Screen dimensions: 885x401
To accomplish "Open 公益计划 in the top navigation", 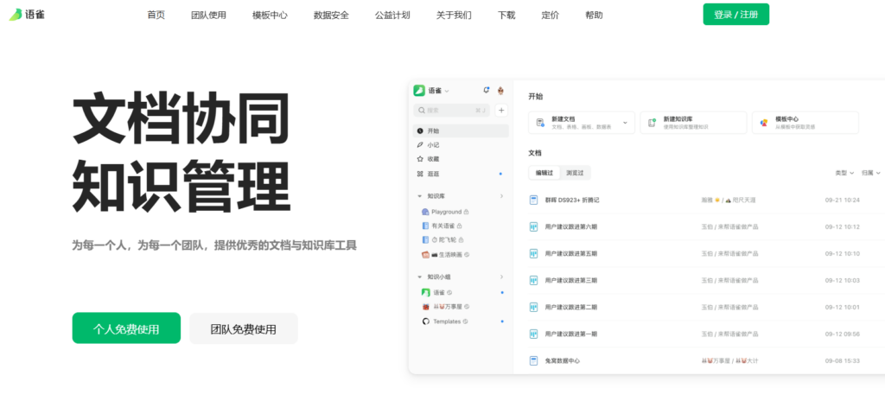I will (392, 16).
